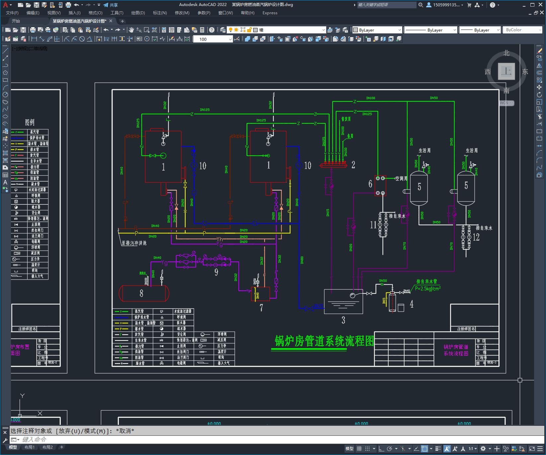546x455 pixels.
Task: Click the Angular dimension tool icon
Action: click(x=90, y=39)
